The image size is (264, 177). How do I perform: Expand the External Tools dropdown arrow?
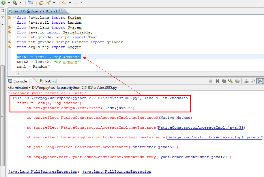[20, 3]
